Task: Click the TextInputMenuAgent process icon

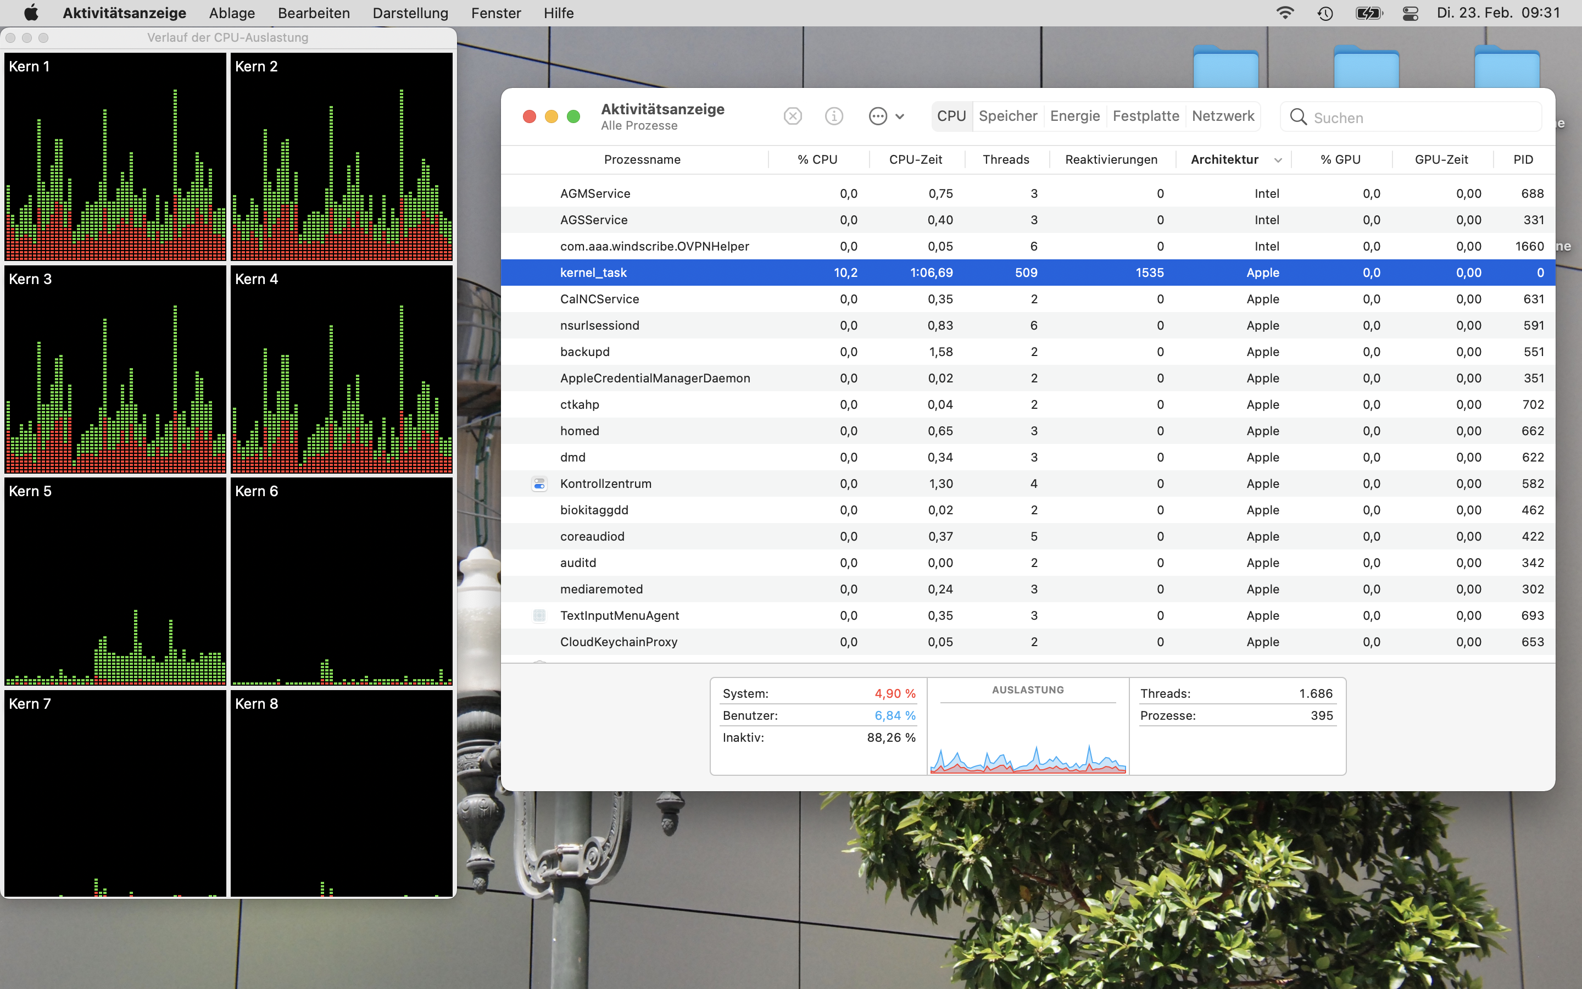Action: point(539,615)
